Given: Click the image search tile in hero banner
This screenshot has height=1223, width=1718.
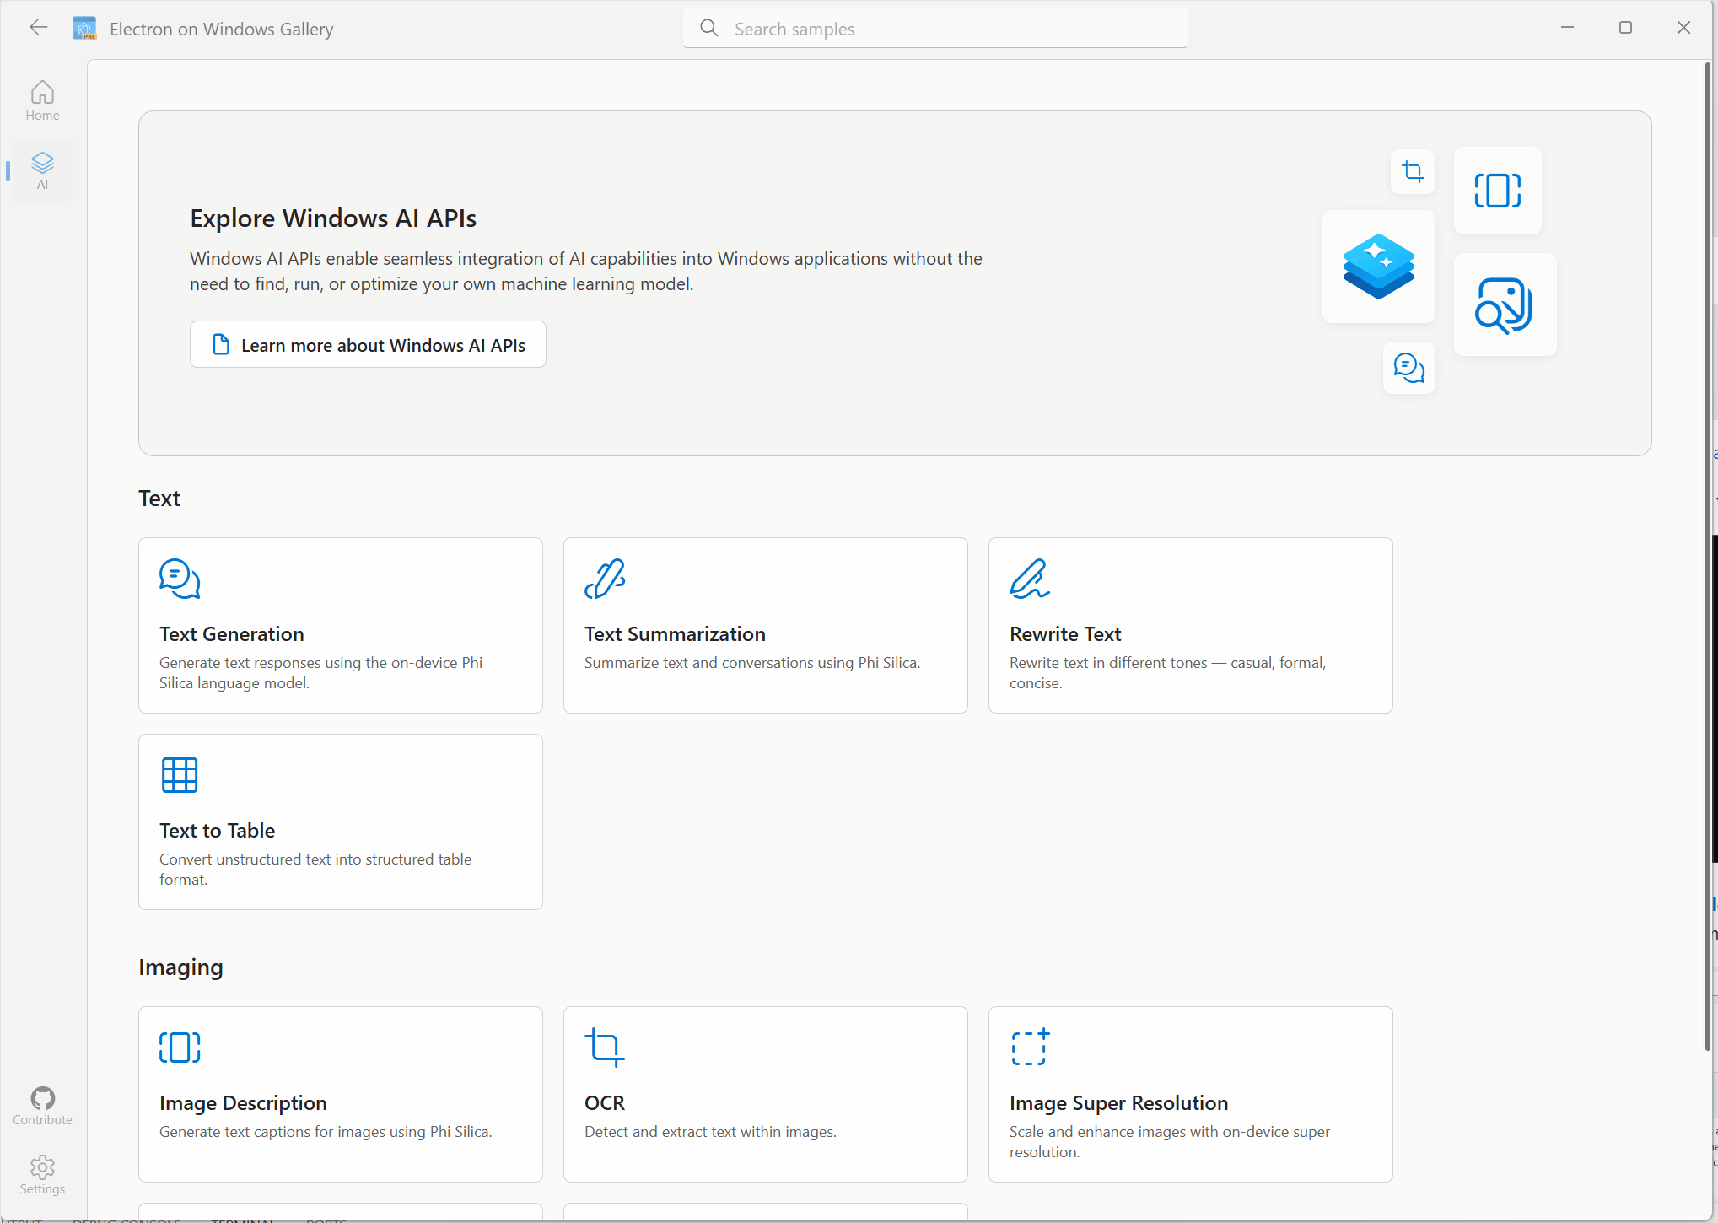Looking at the screenshot, I should click(1505, 304).
